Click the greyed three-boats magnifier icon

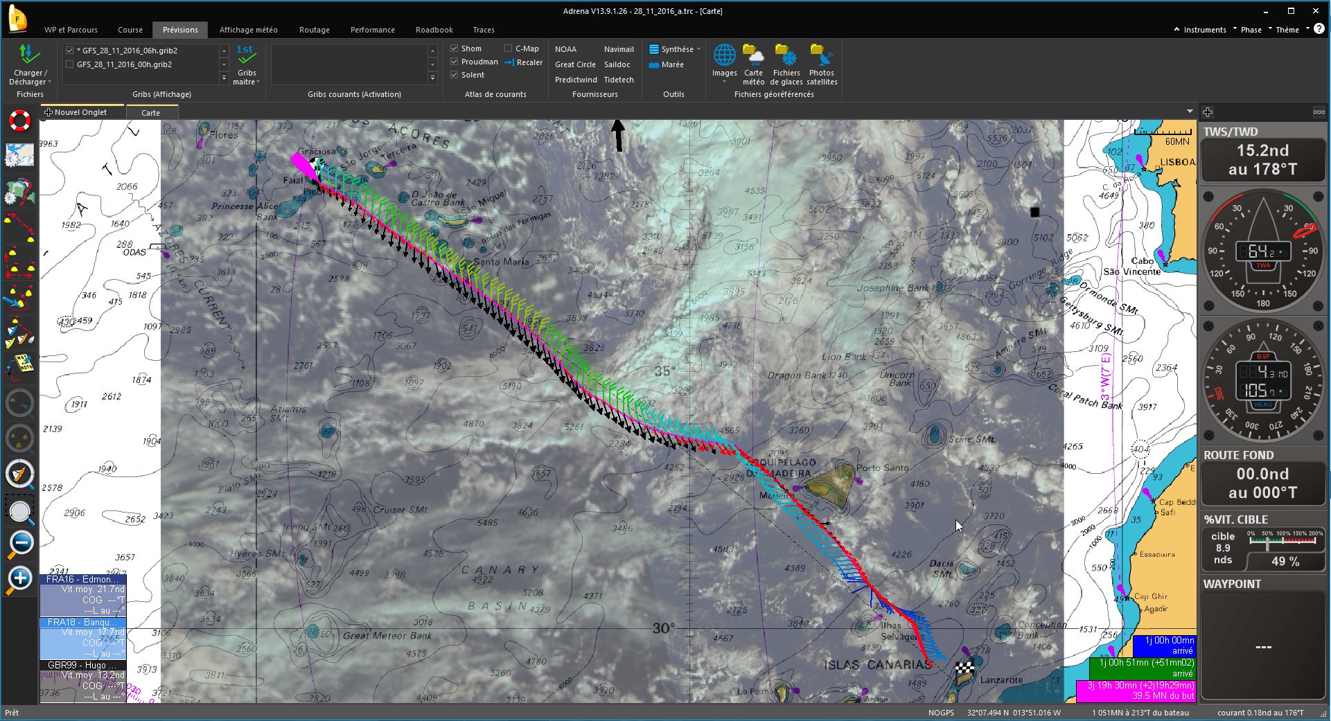pyautogui.click(x=20, y=438)
